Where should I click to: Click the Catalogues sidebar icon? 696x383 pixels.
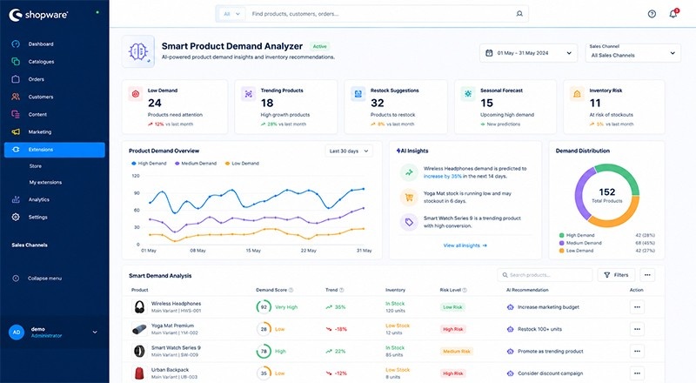[x=16, y=61]
